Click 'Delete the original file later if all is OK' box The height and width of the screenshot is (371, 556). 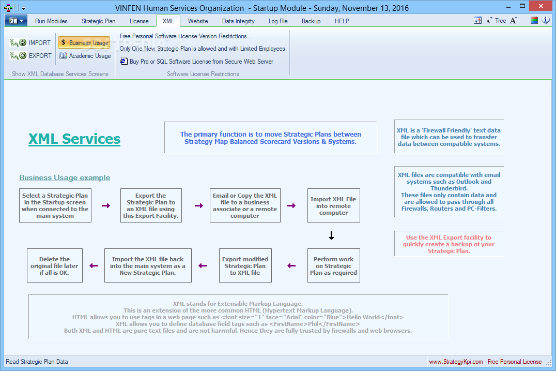tap(55, 265)
